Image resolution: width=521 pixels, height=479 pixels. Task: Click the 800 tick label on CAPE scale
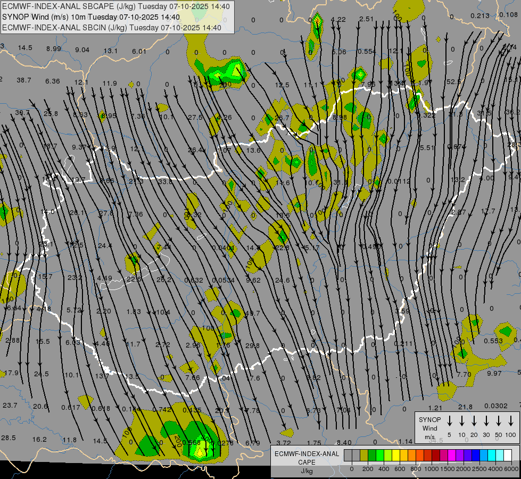coord(416,469)
